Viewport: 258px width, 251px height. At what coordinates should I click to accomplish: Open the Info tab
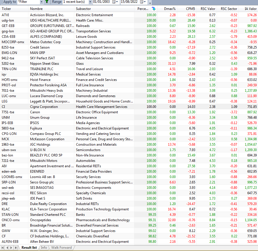pyautogui.click(x=44, y=248)
